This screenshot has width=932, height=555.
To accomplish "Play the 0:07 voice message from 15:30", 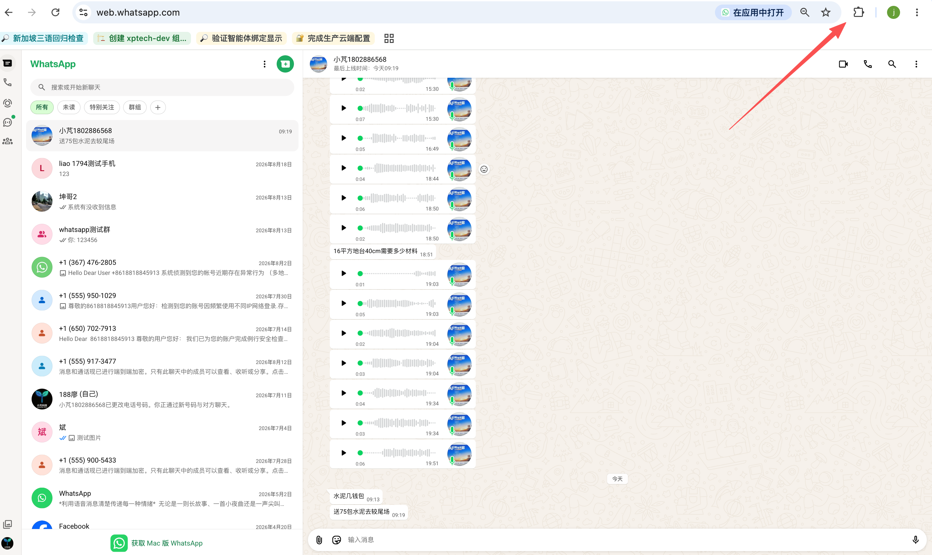I will point(343,108).
